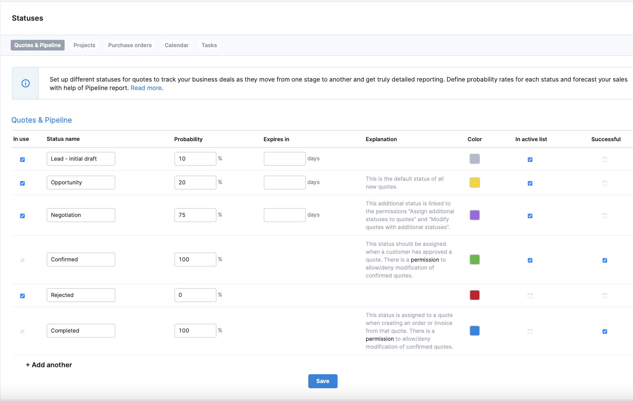The width and height of the screenshot is (633, 401).
Task: Open the Read more link
Action: (146, 88)
